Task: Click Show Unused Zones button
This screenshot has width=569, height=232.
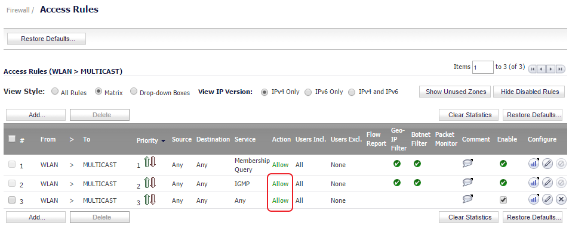Action: tap(456, 92)
